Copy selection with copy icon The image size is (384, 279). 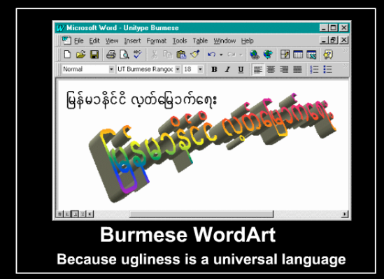click(x=168, y=55)
